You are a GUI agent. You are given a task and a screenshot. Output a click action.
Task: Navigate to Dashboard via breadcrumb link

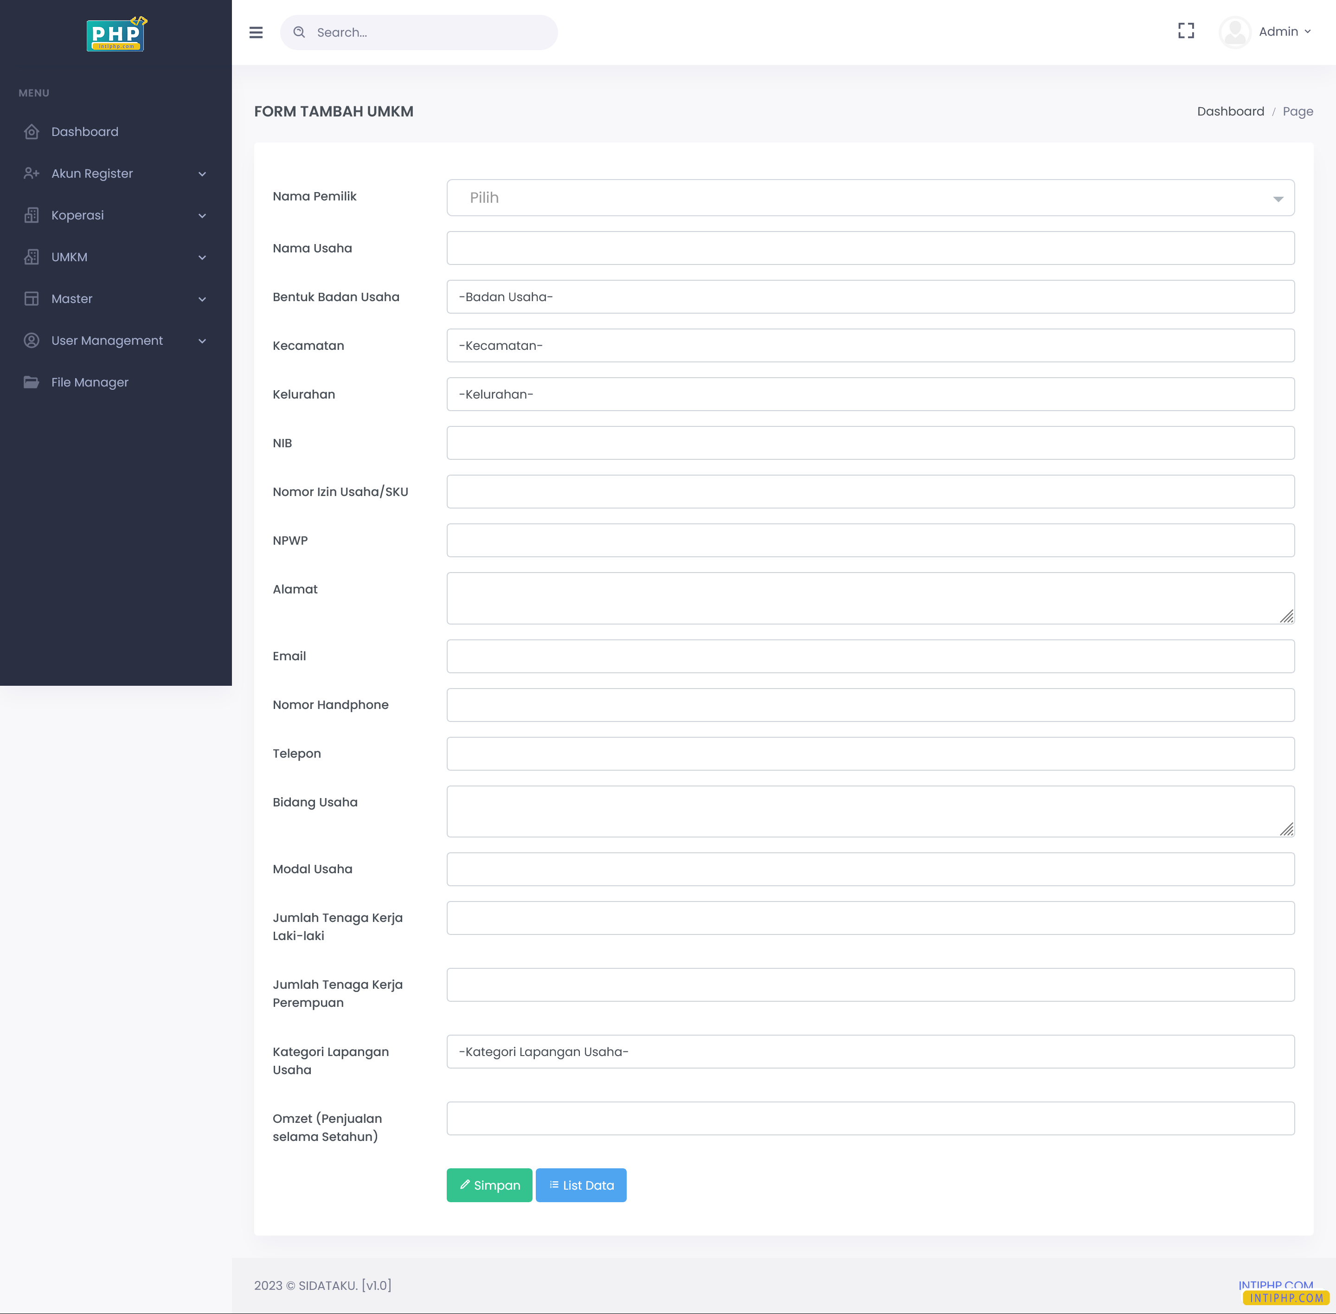tap(1230, 111)
